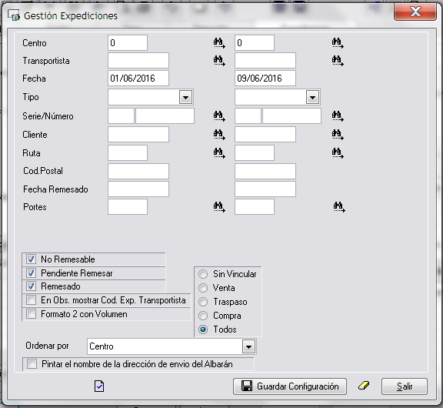Click the document checkmark accept icon
The height and width of the screenshot is (408, 443).
tap(99, 386)
